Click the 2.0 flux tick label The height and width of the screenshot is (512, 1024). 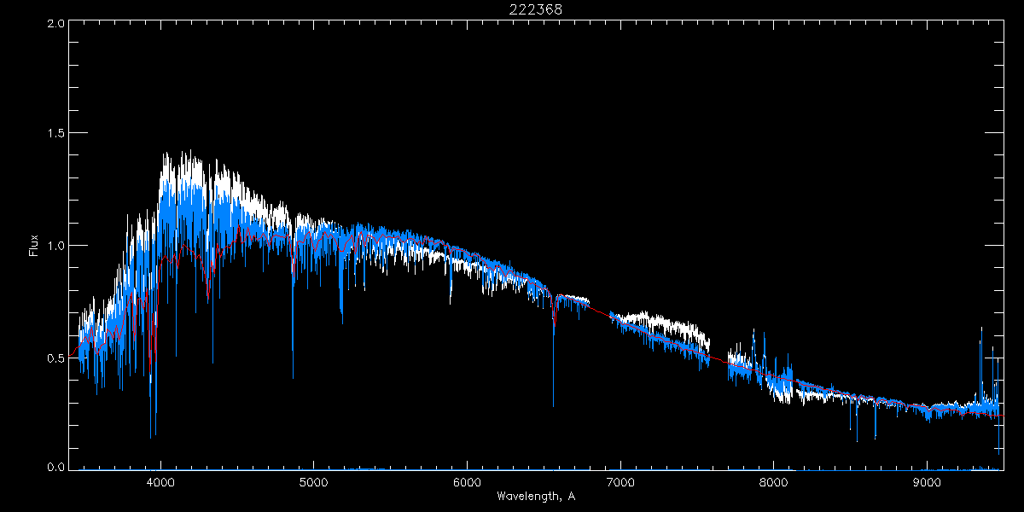click(x=55, y=24)
